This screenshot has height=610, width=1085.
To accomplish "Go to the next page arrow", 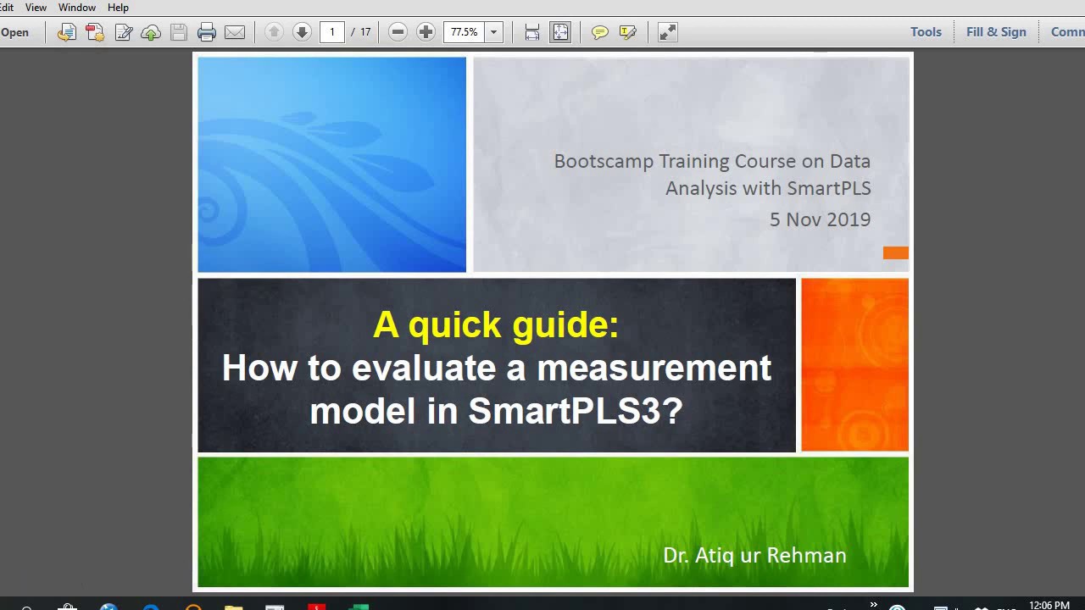I will (302, 32).
